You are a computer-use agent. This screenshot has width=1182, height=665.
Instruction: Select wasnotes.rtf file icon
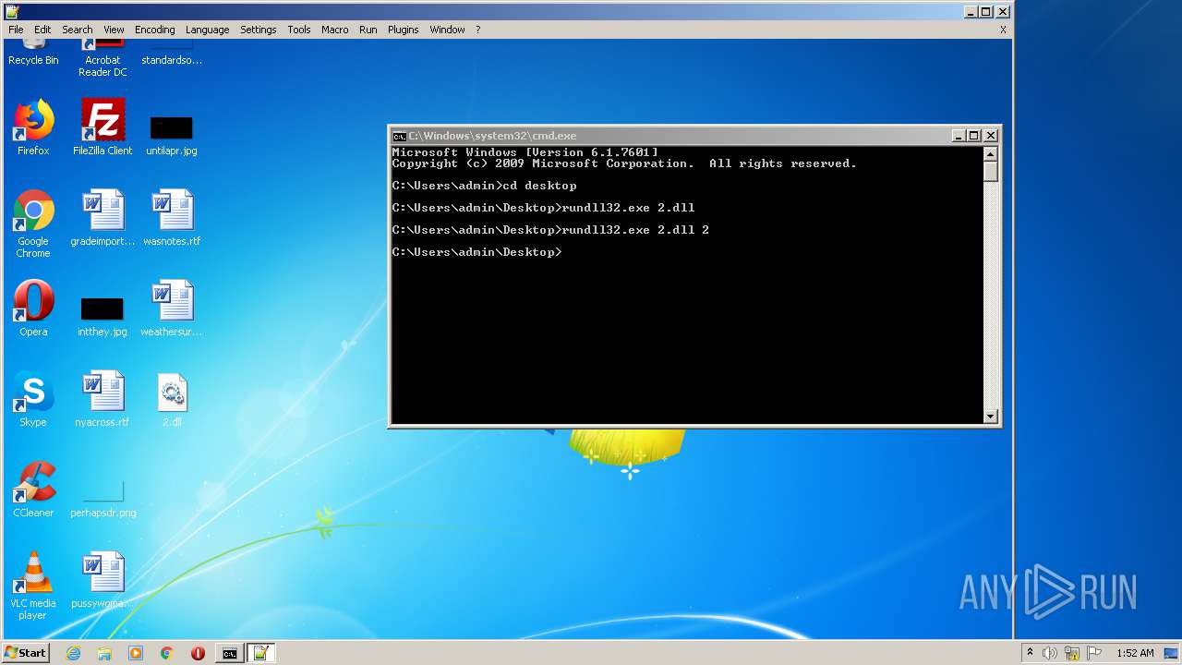tap(172, 218)
